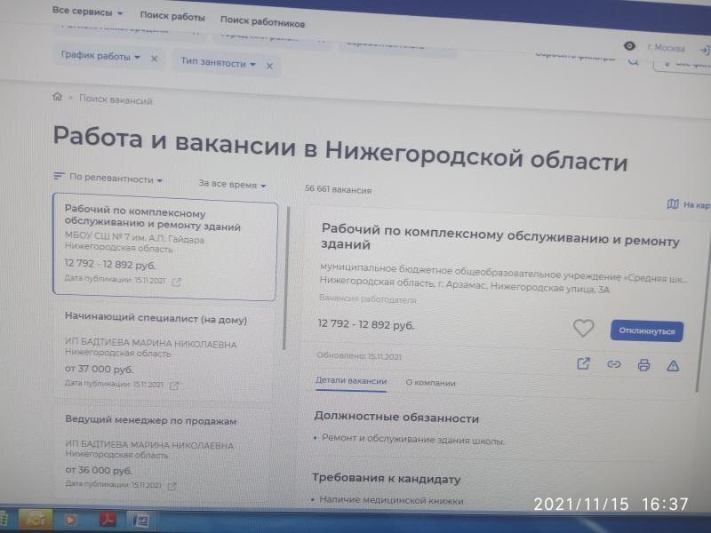
Task: Open the Word taskbar icon
Action: click(140, 520)
